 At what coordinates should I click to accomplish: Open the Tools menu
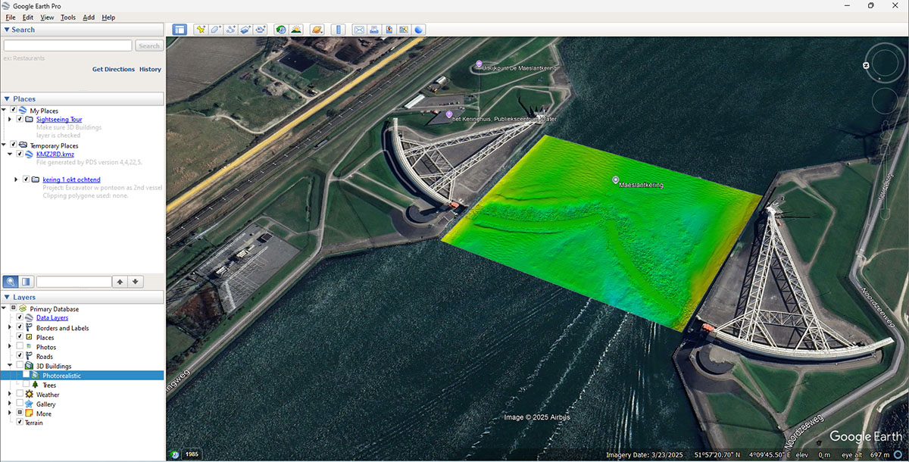tap(68, 17)
